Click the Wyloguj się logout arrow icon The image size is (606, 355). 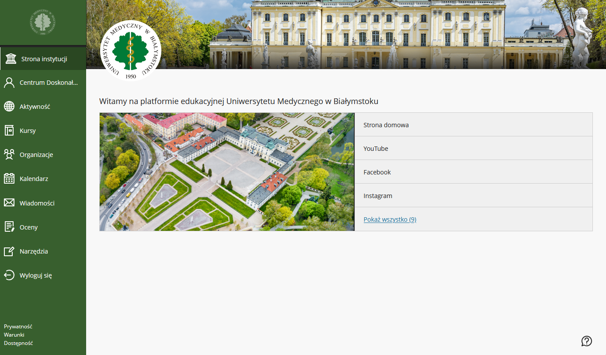click(x=9, y=275)
